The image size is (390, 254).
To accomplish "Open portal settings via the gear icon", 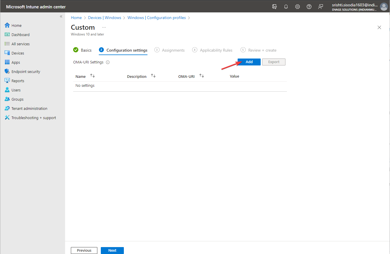I will tap(298, 6).
